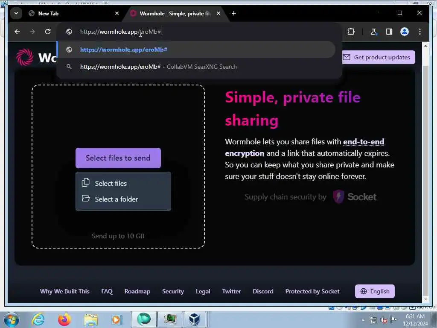Click the Wormhole swirl logo
The image size is (437, 328).
tap(24, 57)
